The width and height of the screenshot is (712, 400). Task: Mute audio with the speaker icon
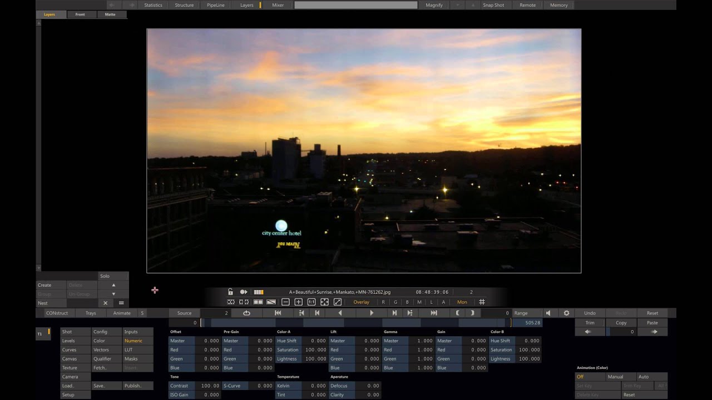[x=548, y=313]
